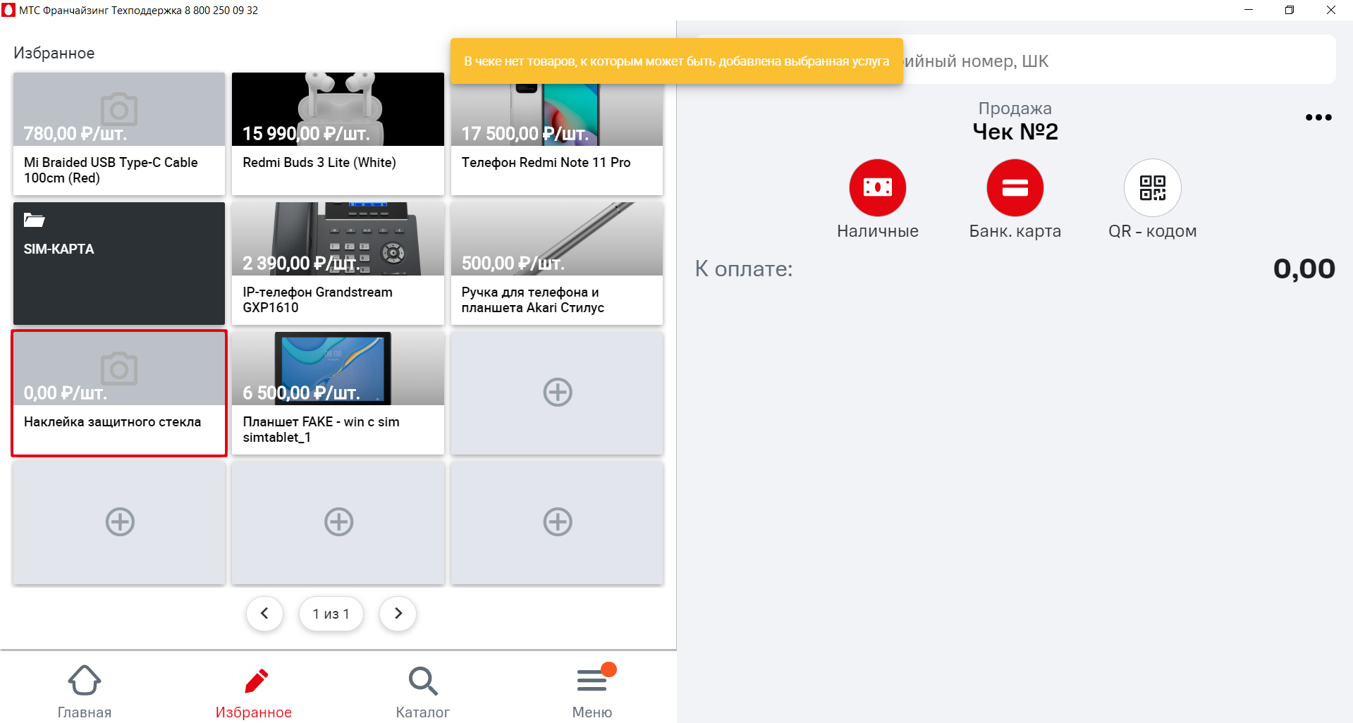Add favorite in empty slot next to Планшет FAKE

point(557,393)
